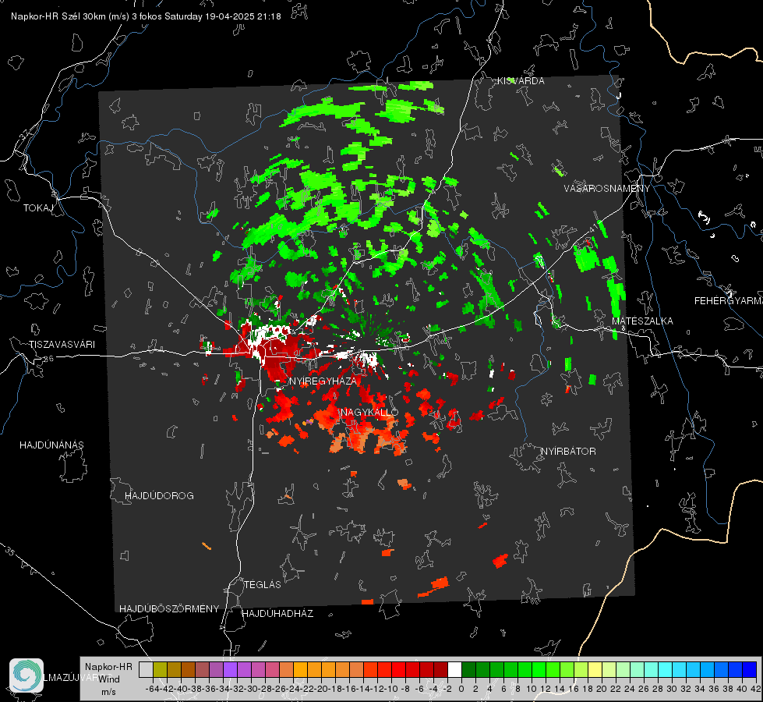The width and height of the screenshot is (763, 702).
Task: Select the dark green swatch between 0 and 2
Action: point(468,669)
